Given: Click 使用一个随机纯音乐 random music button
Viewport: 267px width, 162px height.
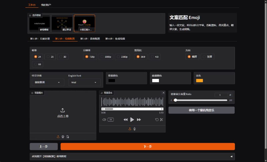Looking at the screenshot, I should point(202,110).
